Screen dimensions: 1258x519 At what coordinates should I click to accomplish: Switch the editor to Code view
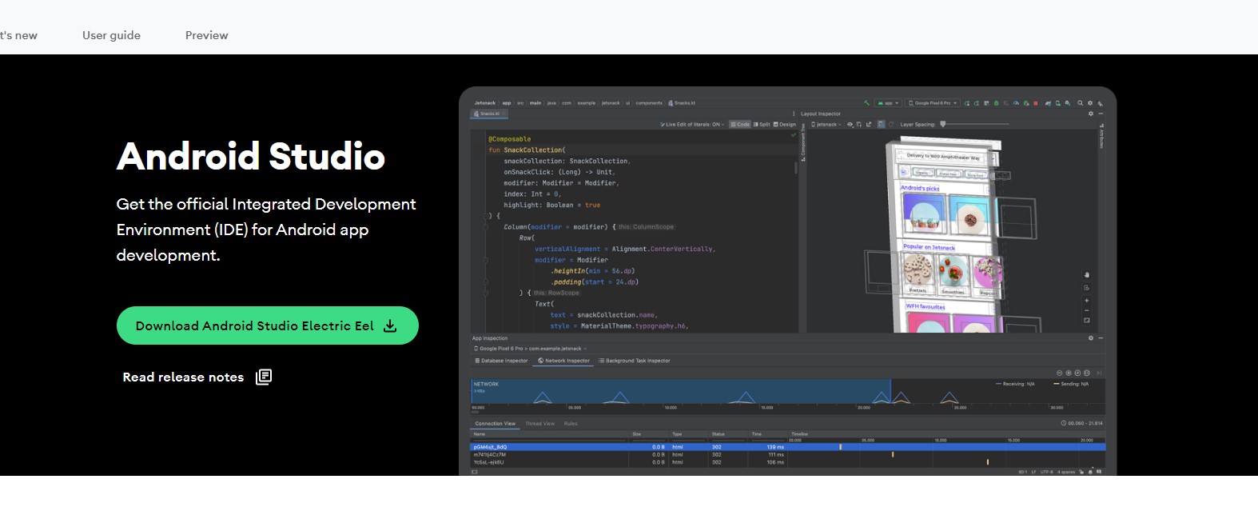pos(740,125)
